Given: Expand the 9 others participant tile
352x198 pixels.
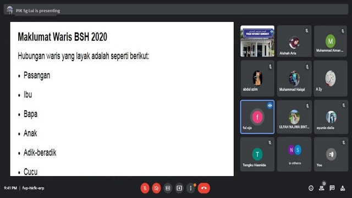Looking at the screenshot, I should [294, 154].
